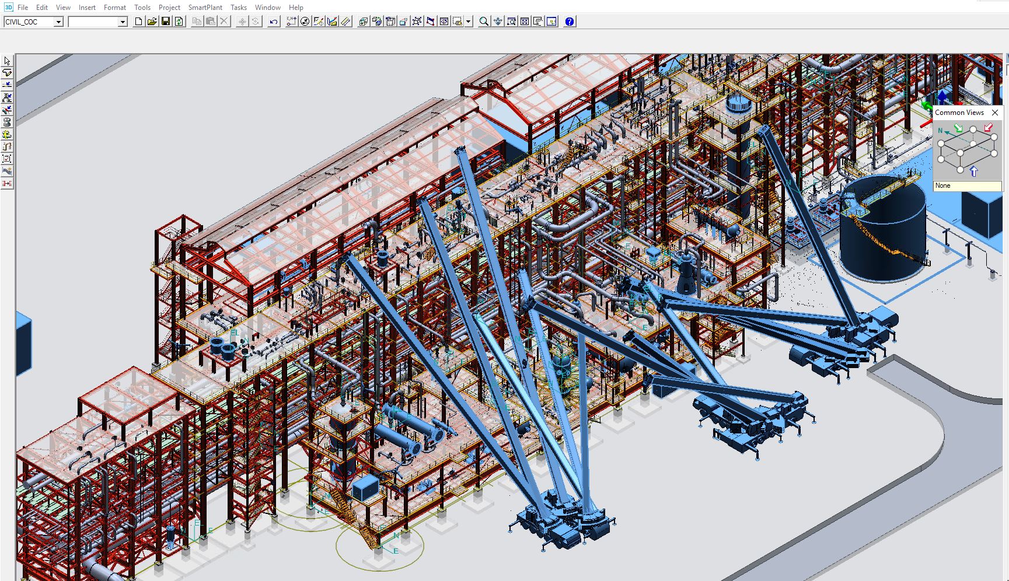Expand the CIVIL_COC dropdown

tap(58, 22)
